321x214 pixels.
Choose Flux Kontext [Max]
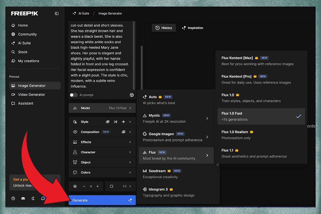pos(261,61)
